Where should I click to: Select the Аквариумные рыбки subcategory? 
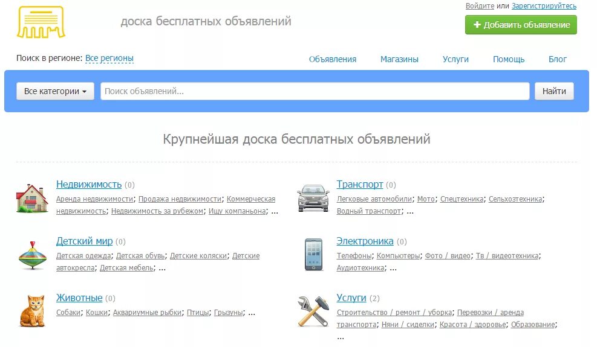click(148, 313)
